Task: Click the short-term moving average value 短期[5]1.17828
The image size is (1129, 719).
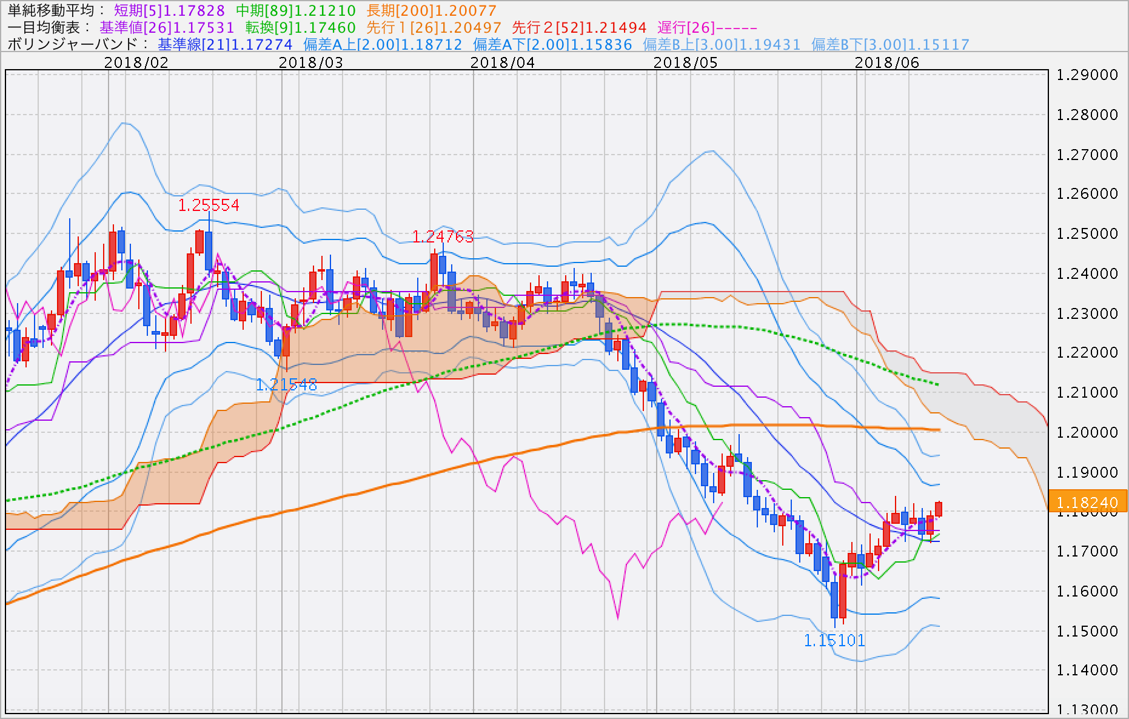Action: 169,10
